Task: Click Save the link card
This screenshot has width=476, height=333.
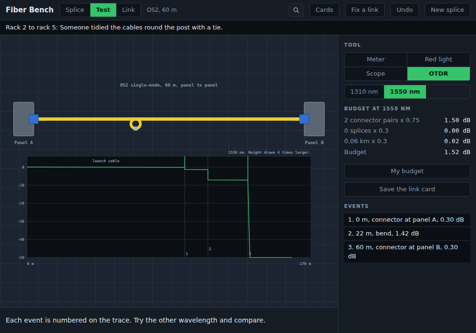Action: coord(407,189)
